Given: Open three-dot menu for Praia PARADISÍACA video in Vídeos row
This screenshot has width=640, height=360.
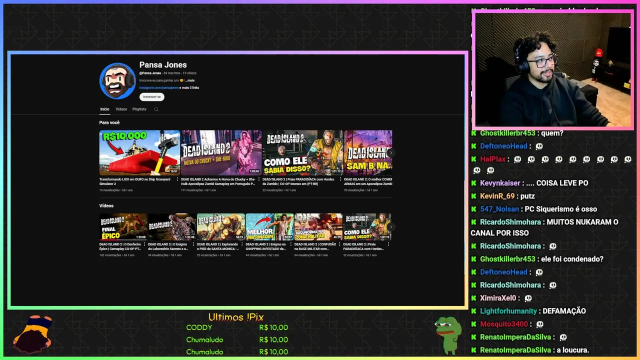Looking at the screenshot, I should click(388, 245).
